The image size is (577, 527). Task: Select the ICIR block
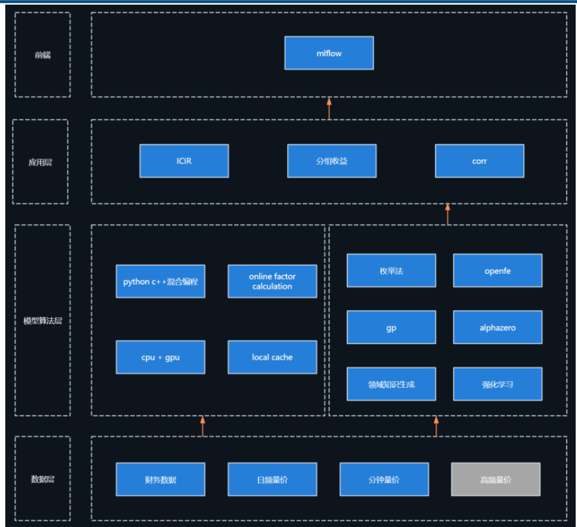(184, 161)
